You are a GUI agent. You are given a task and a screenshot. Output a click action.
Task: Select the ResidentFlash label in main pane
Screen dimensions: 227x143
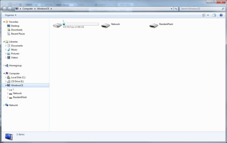click(166, 24)
